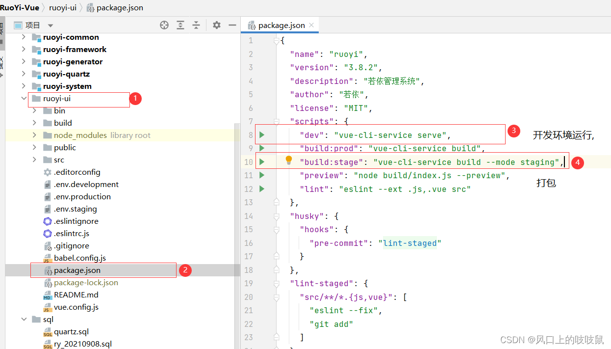The image size is (611, 349).
Task: Run the build:stage script gutter arrow
Action: 262,161
